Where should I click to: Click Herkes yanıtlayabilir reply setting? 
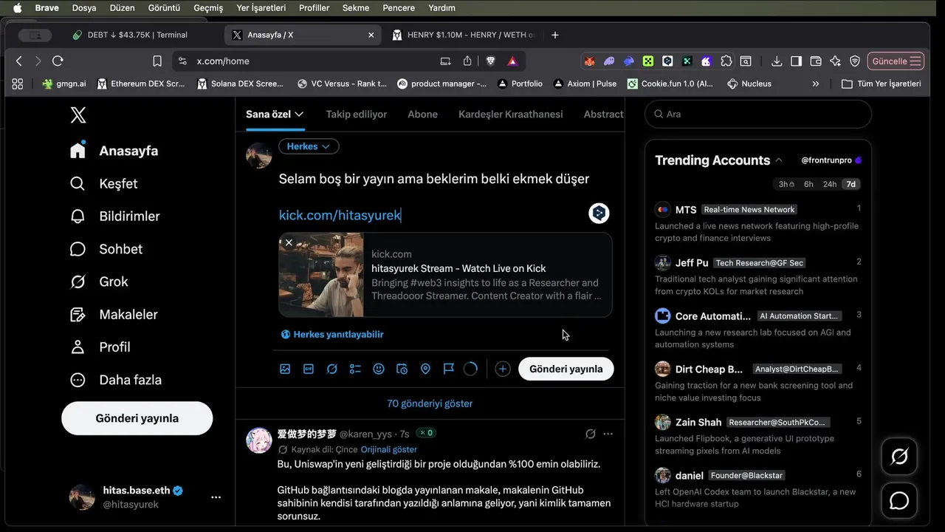click(332, 335)
